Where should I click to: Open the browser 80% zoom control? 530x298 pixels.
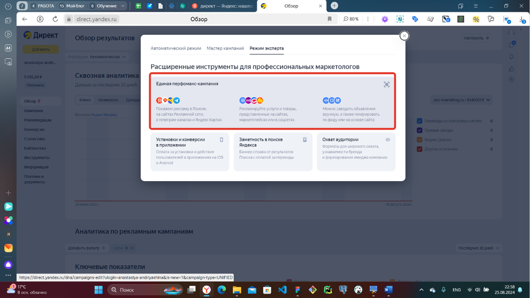click(x=350, y=19)
